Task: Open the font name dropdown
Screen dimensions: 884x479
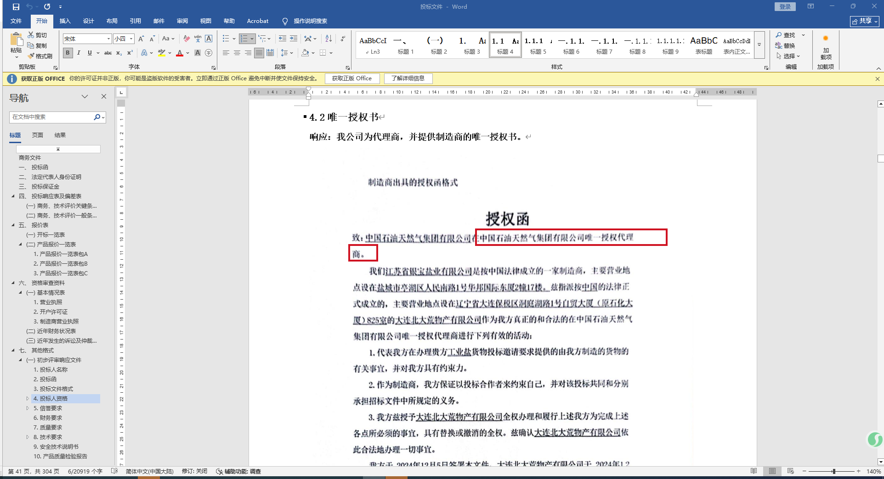Action: (108, 39)
